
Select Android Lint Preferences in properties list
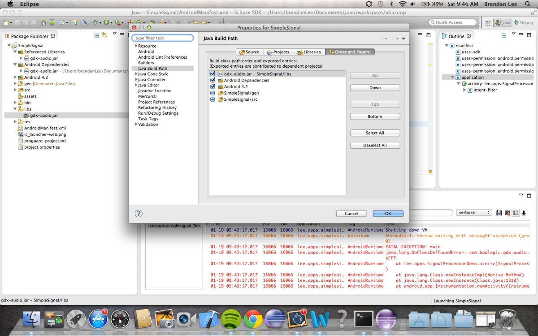[x=162, y=57]
